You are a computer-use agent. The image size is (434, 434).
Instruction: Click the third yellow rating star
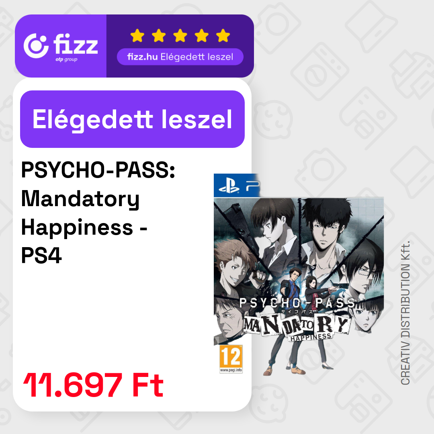tap(180, 35)
